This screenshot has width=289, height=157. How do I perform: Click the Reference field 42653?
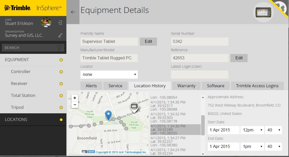(x=200, y=58)
